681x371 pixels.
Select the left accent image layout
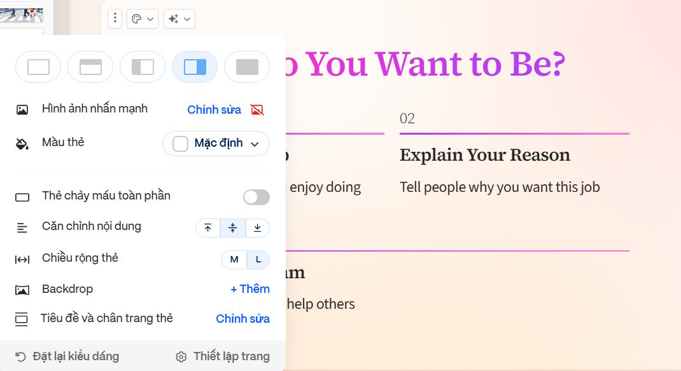click(x=143, y=67)
